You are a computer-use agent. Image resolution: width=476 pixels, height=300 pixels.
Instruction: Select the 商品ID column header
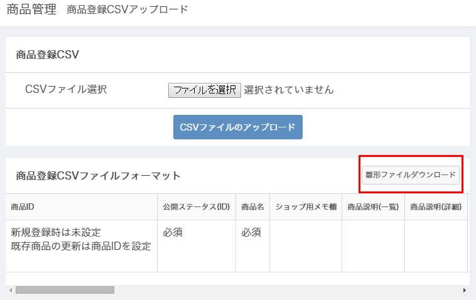(x=82, y=207)
